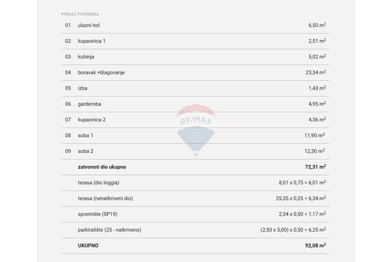
Task: Click the ulazni hol row label
Action: tap(89, 25)
